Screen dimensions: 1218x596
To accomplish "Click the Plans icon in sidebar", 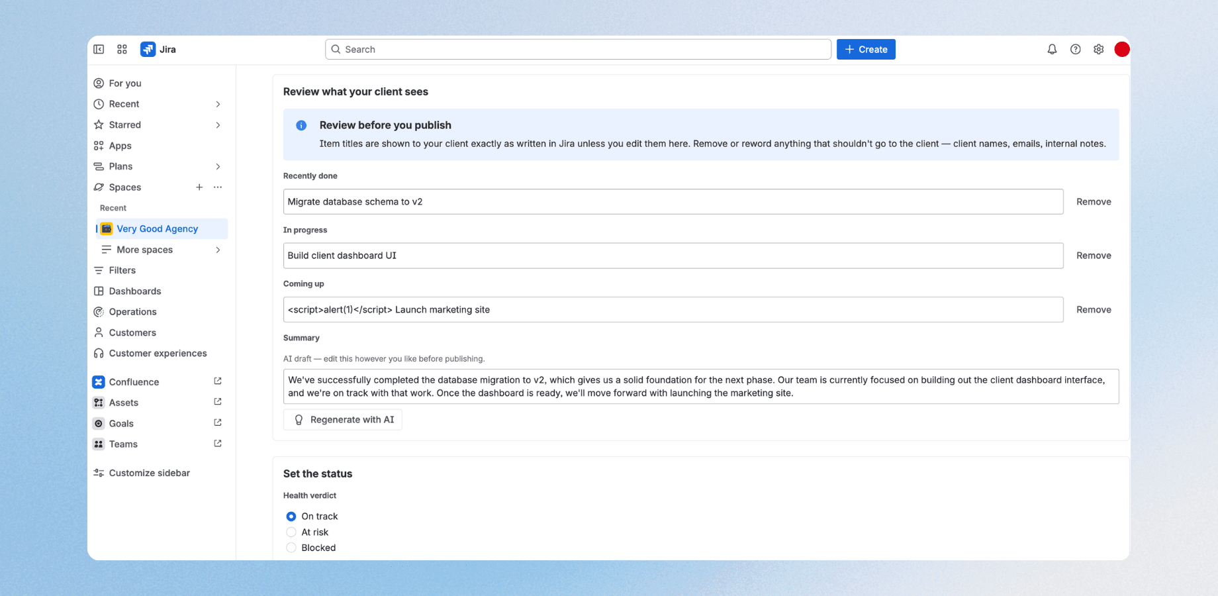I will [99, 166].
